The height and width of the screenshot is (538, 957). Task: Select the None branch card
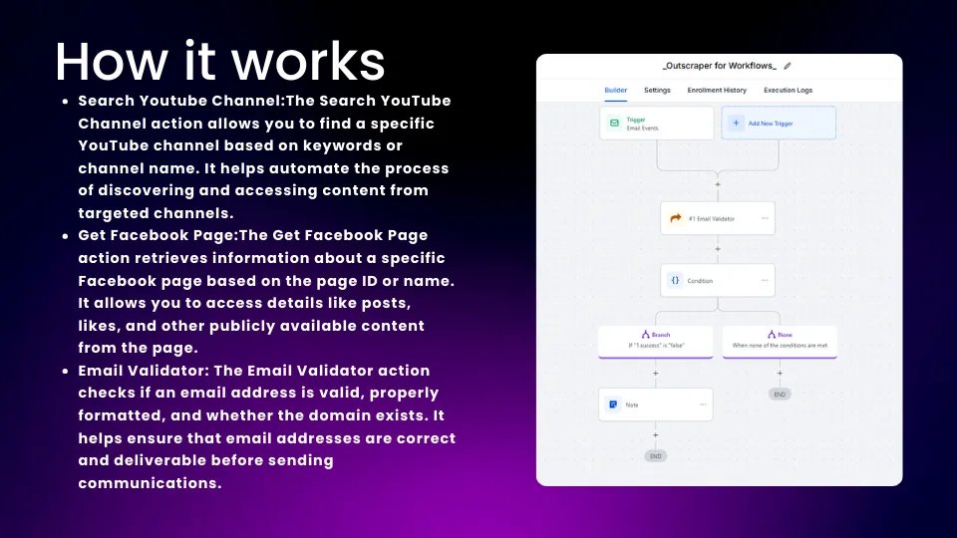click(780, 341)
